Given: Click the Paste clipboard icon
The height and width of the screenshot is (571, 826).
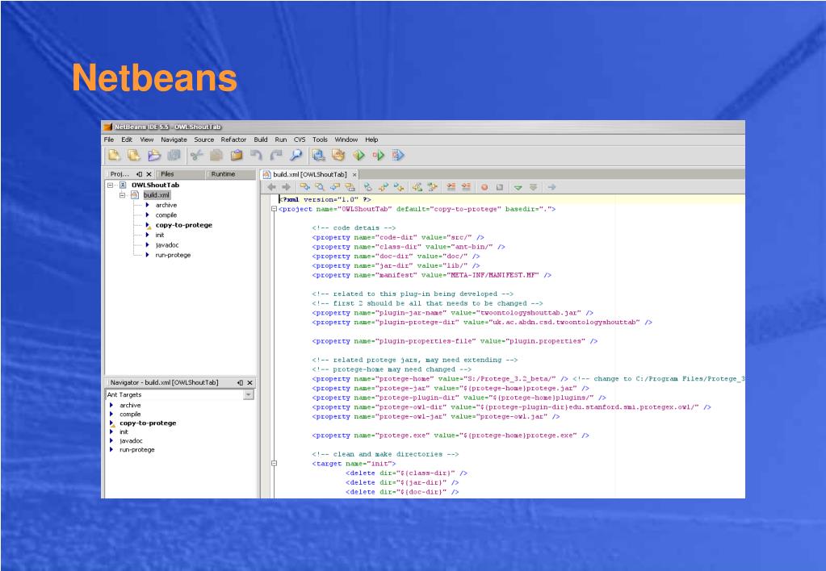Looking at the screenshot, I should (237, 155).
